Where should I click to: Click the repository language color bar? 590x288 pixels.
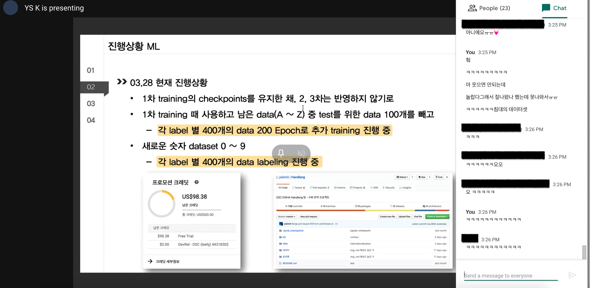pyautogui.click(x=363, y=210)
